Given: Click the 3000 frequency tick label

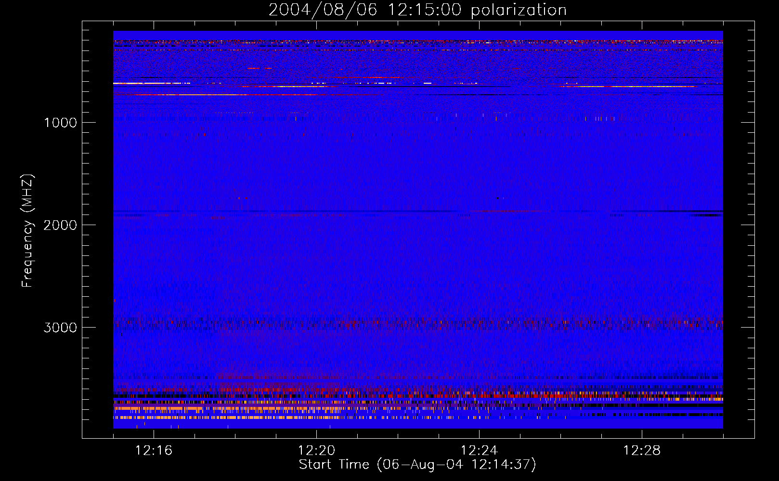Looking at the screenshot, I should coord(60,328).
